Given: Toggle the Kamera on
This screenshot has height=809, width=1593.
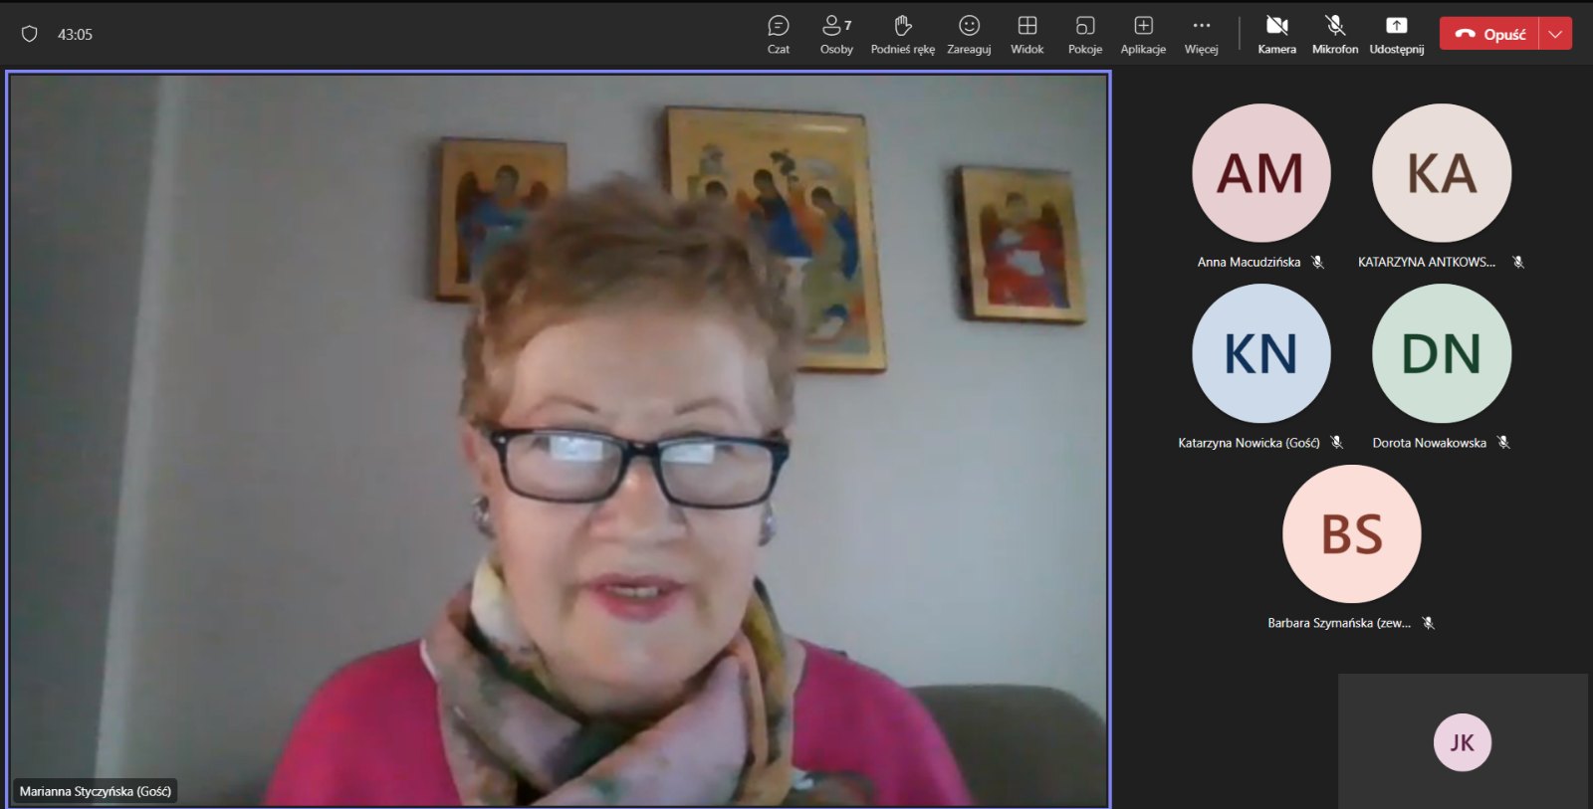Looking at the screenshot, I should point(1276,34).
